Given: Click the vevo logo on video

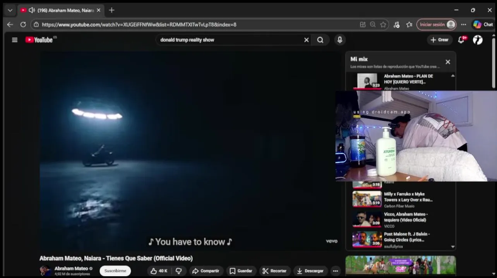Looking at the screenshot, I should coord(331,241).
